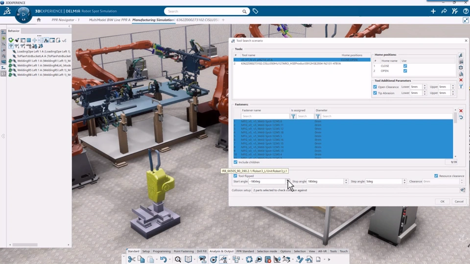Viewport: 470px width, 264px height.
Task: Click the circular arrows update icon in bottom toolbar
Action: pos(249,259)
